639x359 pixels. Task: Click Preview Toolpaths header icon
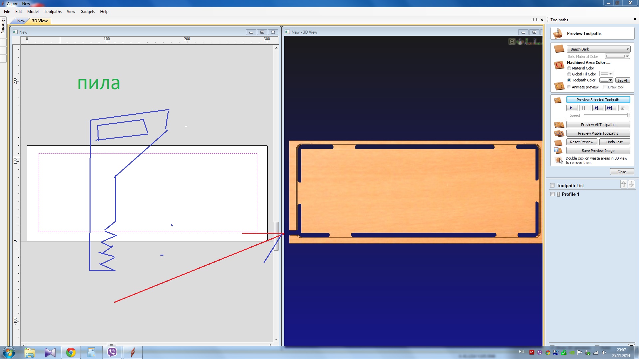tap(558, 33)
